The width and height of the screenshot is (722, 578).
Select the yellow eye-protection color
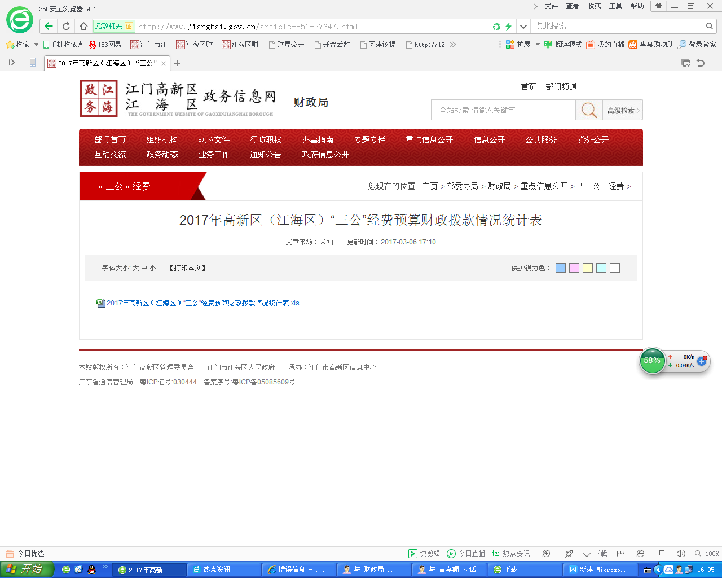(x=588, y=268)
